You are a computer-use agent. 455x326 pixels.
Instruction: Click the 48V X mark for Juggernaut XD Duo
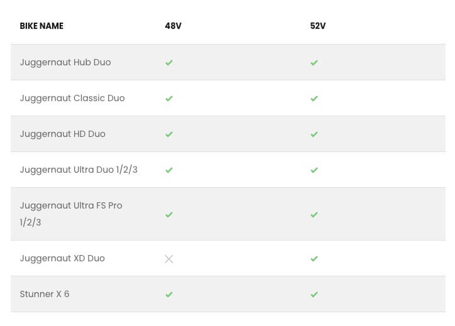[168, 259]
